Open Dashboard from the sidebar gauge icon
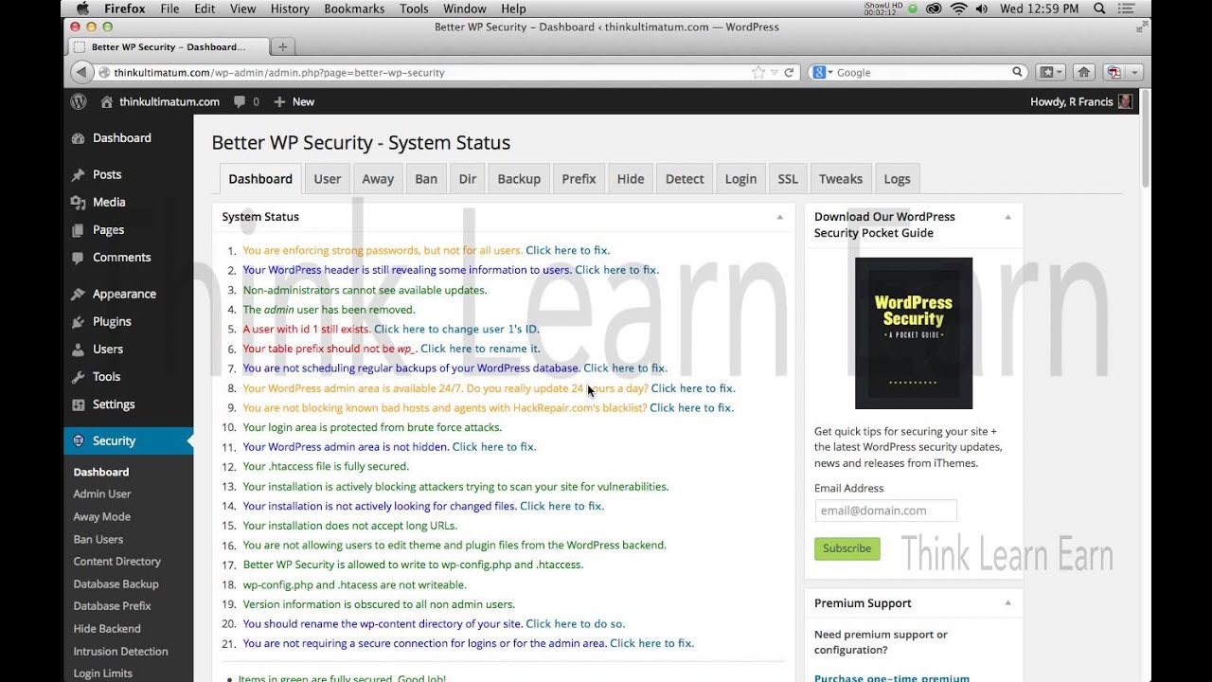The image size is (1212, 682). pos(79,138)
